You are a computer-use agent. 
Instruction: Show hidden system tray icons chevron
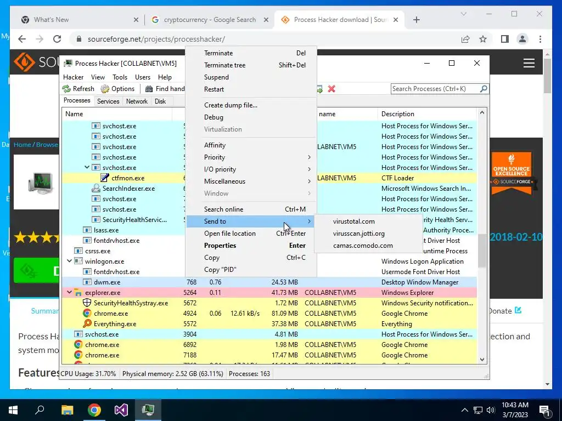(464, 410)
